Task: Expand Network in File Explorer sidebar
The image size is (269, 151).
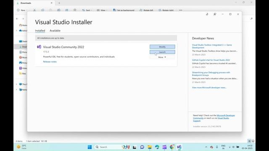Action: pyautogui.click(x=16, y=90)
